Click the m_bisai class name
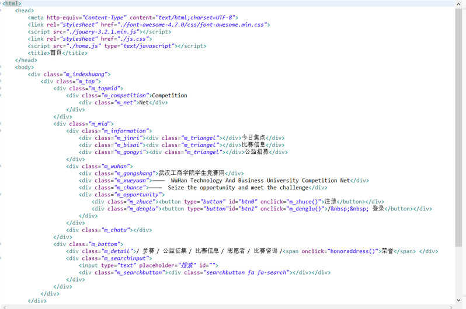Viewport: 466px width, 309px height. 128,145
